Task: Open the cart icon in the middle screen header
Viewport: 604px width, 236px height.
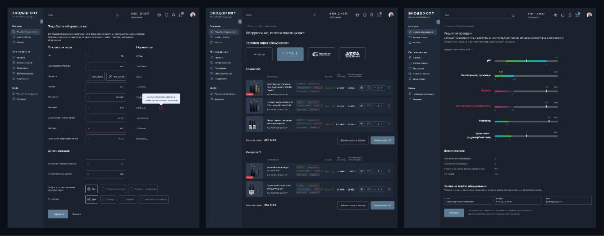Action: pos(379,15)
